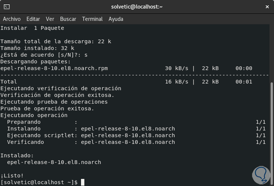Click the epel-release-8-10.el8.noarch.rpm filename
This screenshot has height=186, width=274.
point(54,68)
